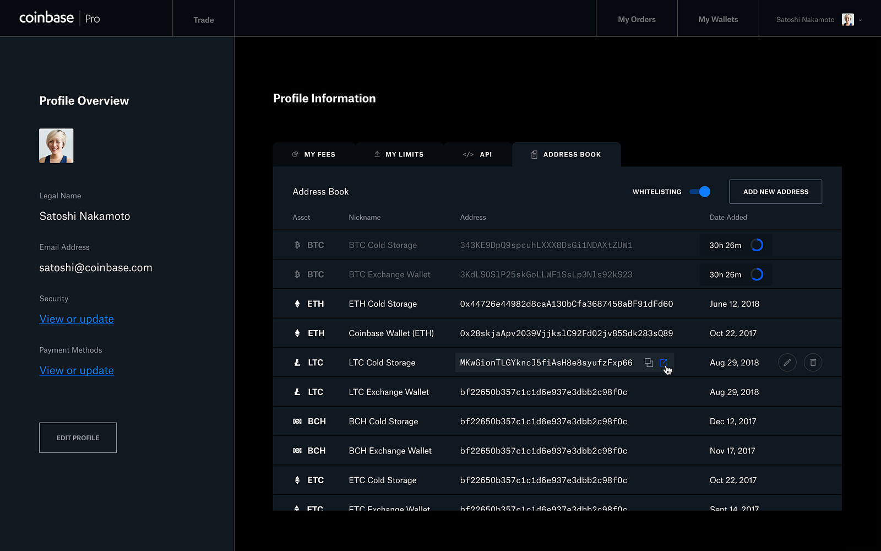Click the Nov 17, 2017 date
The width and height of the screenshot is (881, 551).
732,451
